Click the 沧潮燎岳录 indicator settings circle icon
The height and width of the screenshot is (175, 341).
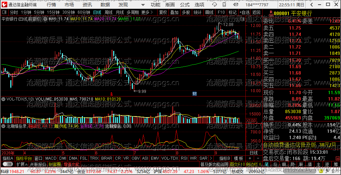coord(3,126)
